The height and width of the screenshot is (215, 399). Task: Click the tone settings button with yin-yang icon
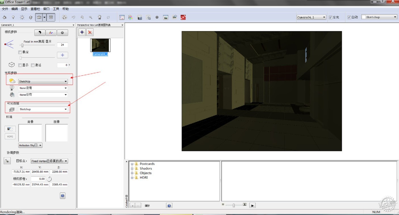40,33
